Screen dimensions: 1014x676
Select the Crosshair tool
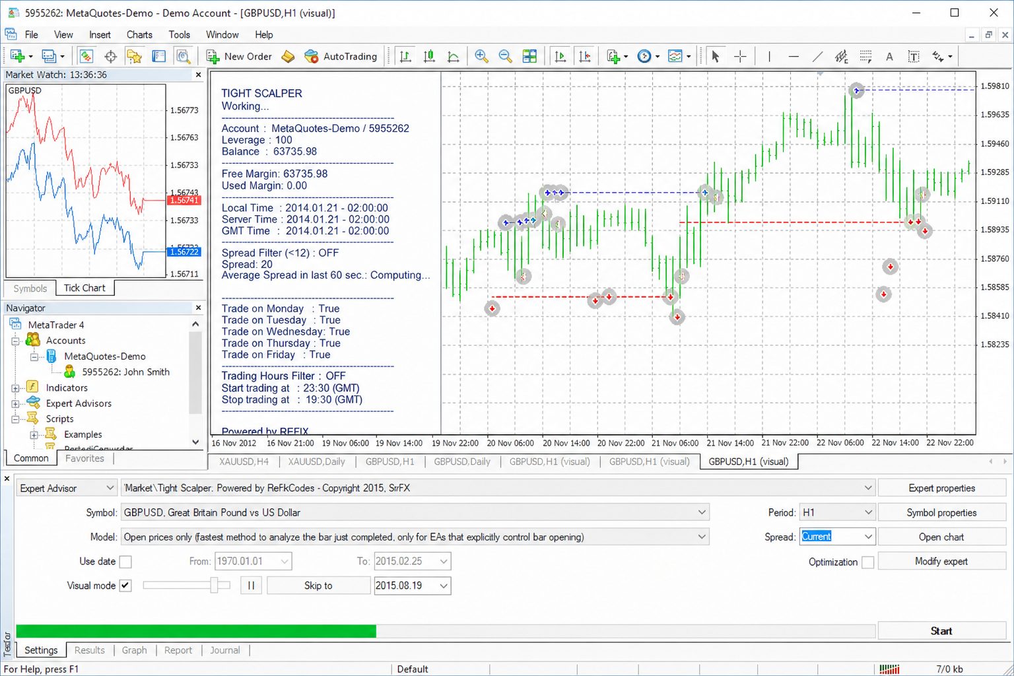[740, 56]
